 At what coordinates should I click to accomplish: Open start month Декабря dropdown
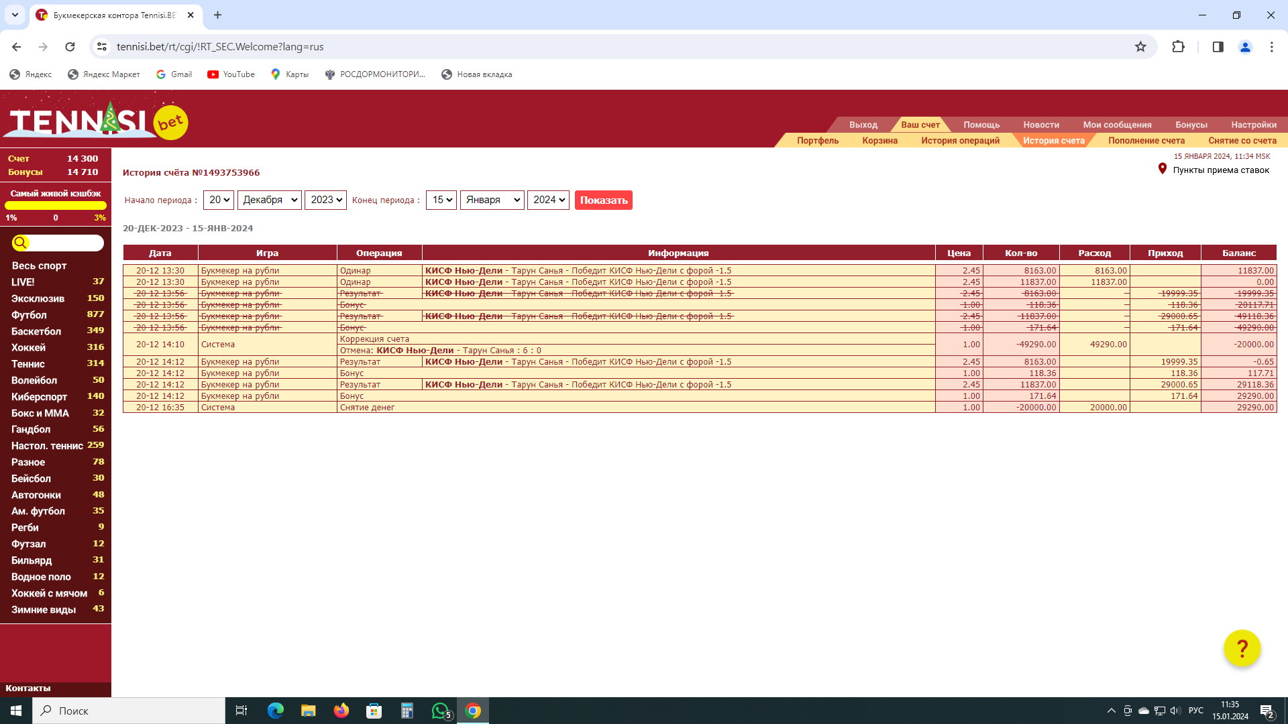pyautogui.click(x=270, y=200)
